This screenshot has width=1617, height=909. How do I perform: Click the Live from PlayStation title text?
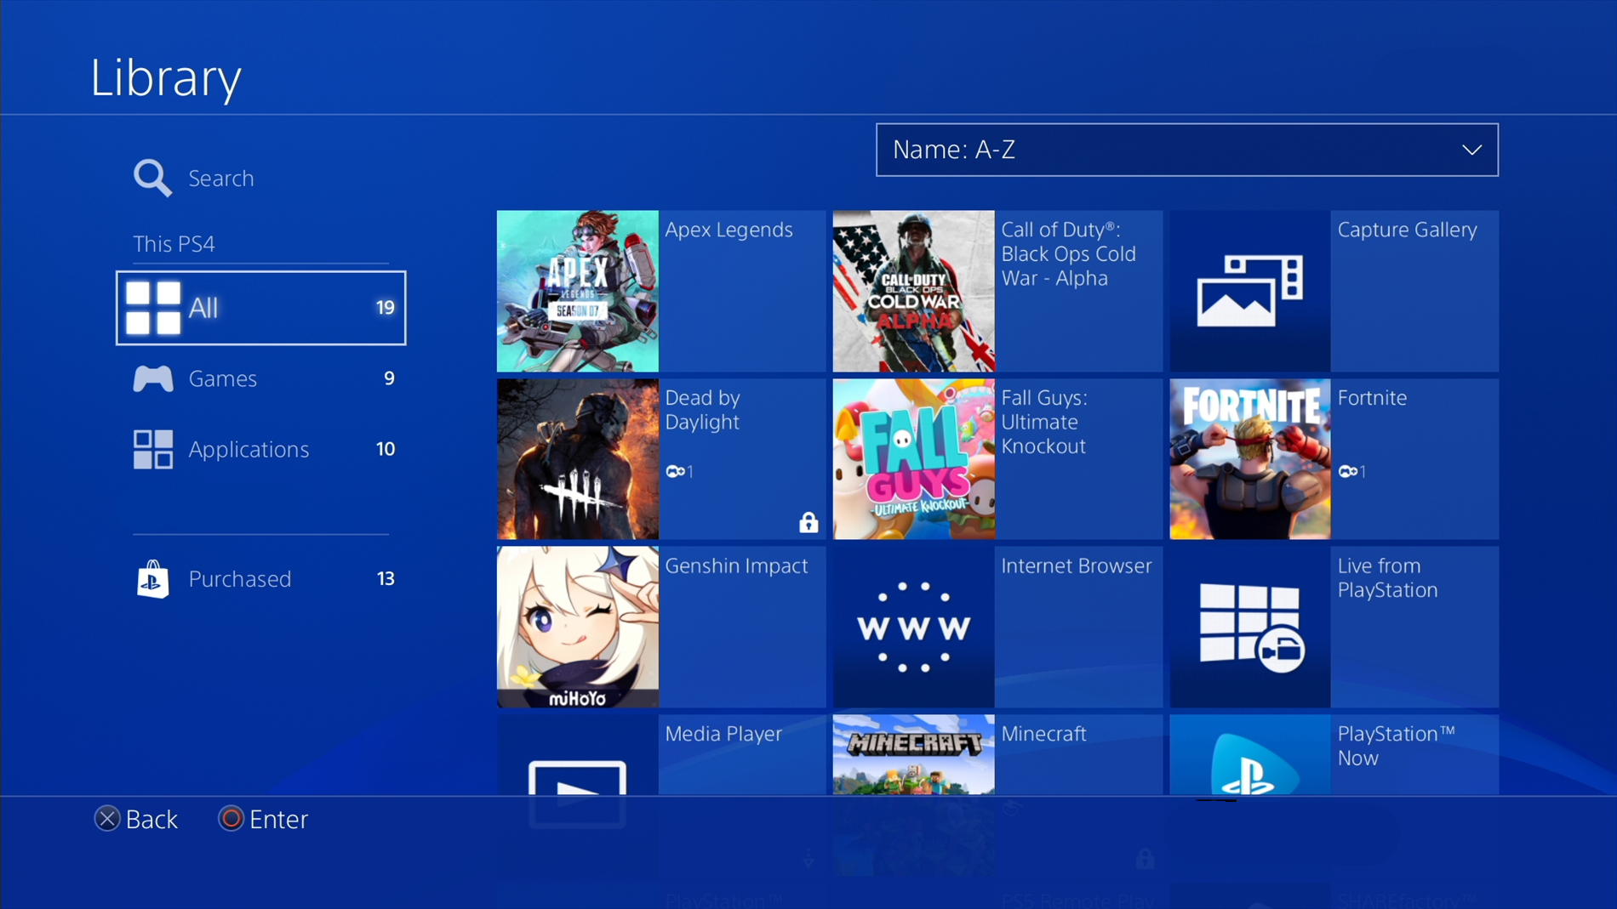1387,578
